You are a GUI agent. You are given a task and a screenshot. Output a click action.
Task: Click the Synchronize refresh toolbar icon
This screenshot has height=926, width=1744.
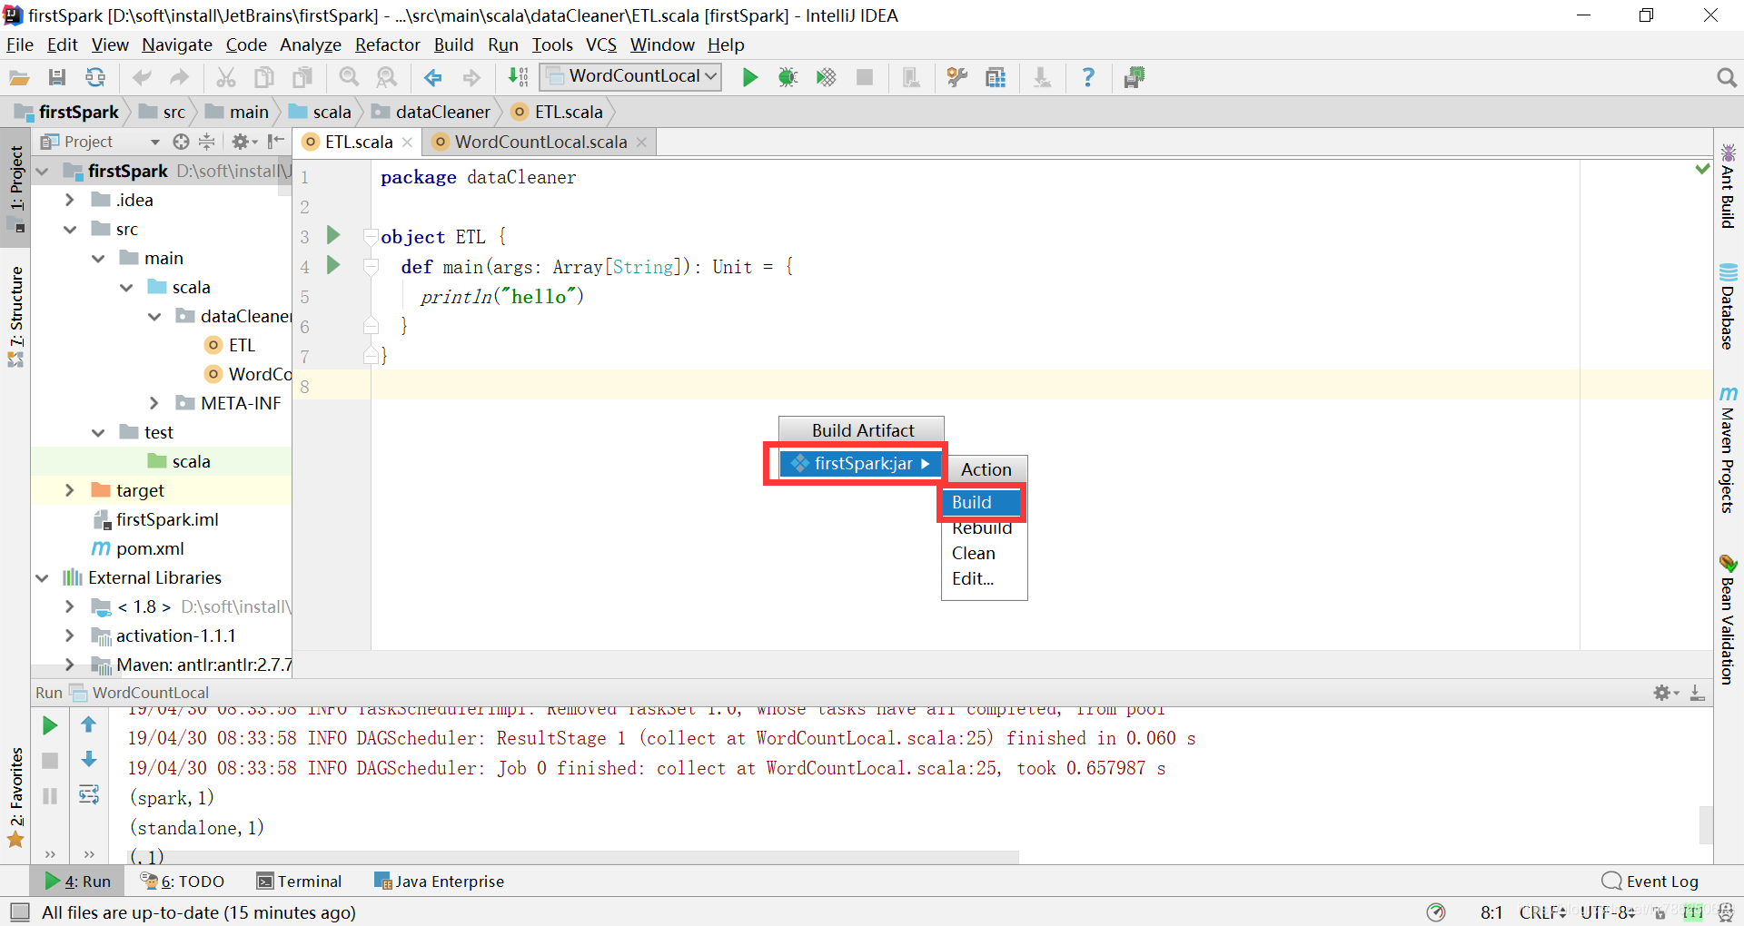[95, 78]
